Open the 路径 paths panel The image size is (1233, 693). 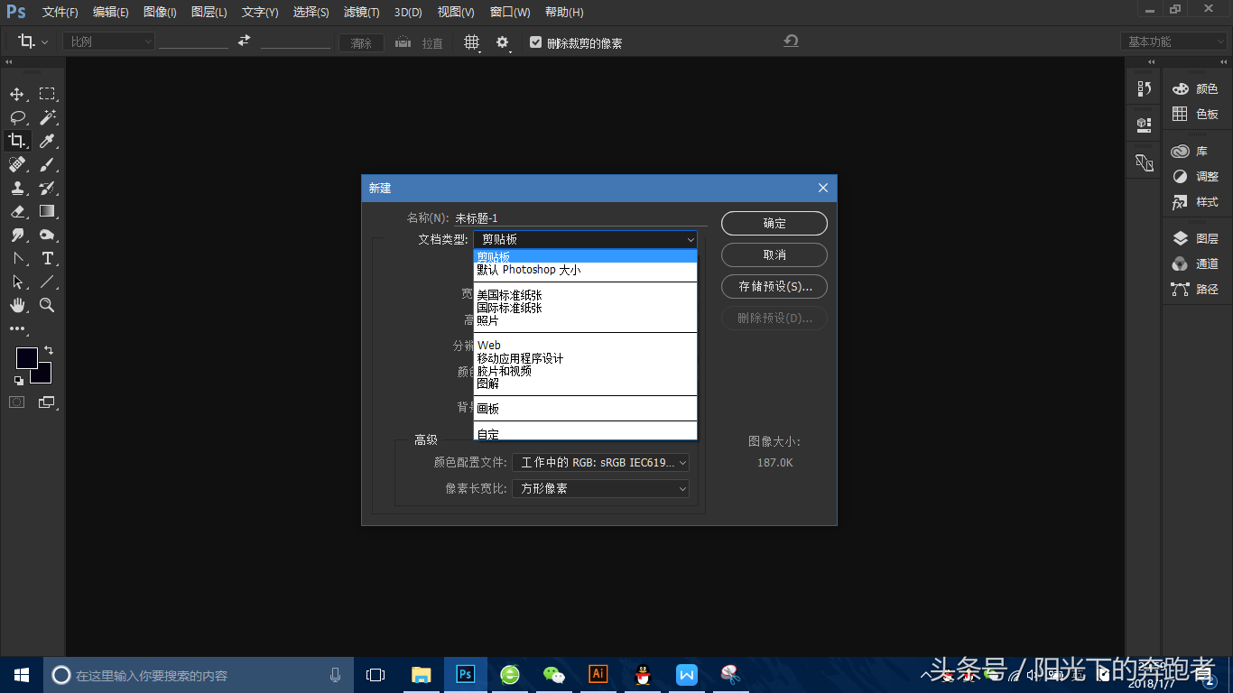click(1196, 289)
